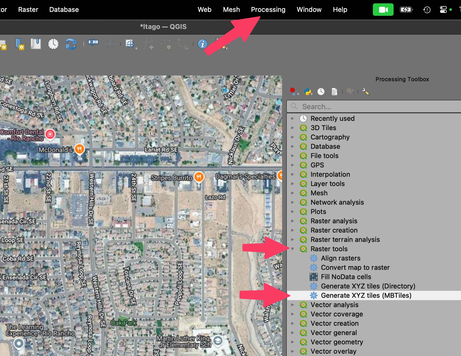Screen dimensions: 461x356
Task: Open the Control Center icon in menu bar
Action: pyautogui.click(x=443, y=10)
